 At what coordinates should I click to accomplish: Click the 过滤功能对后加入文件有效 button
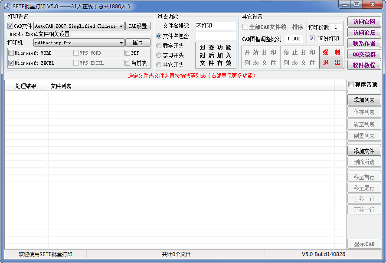[x=216, y=55]
